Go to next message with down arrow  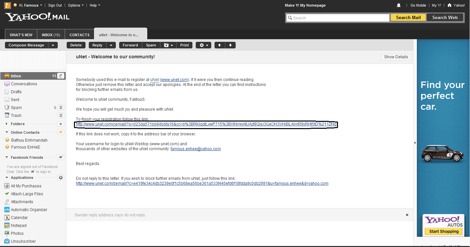click(x=230, y=45)
